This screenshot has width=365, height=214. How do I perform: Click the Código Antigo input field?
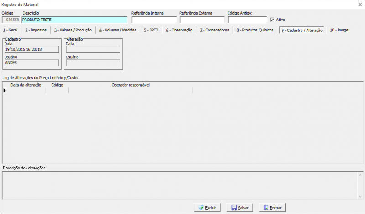pos(247,20)
